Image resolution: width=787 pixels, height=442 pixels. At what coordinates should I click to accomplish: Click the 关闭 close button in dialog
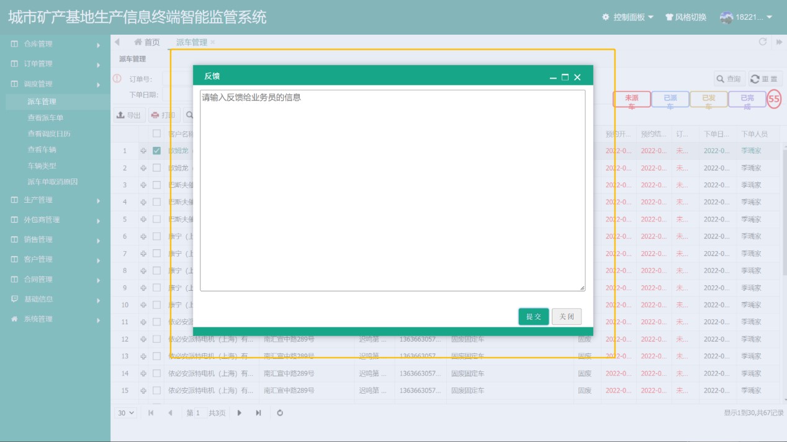point(566,317)
